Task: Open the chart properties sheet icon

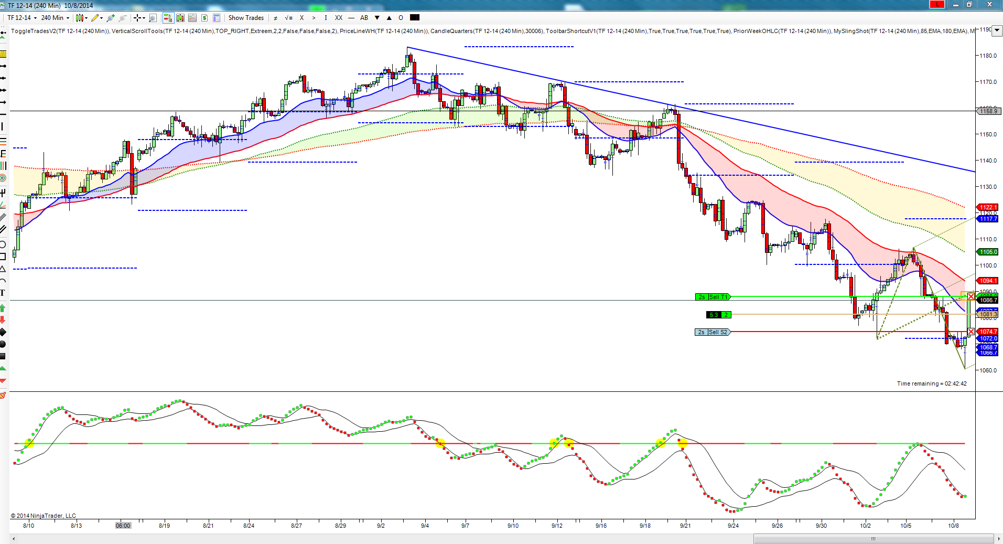Action: 217,18
